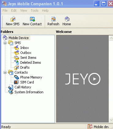The height and width of the screenshot is (129, 113).
Task: Click the New SMS button label
Action: click(x=13, y=24)
